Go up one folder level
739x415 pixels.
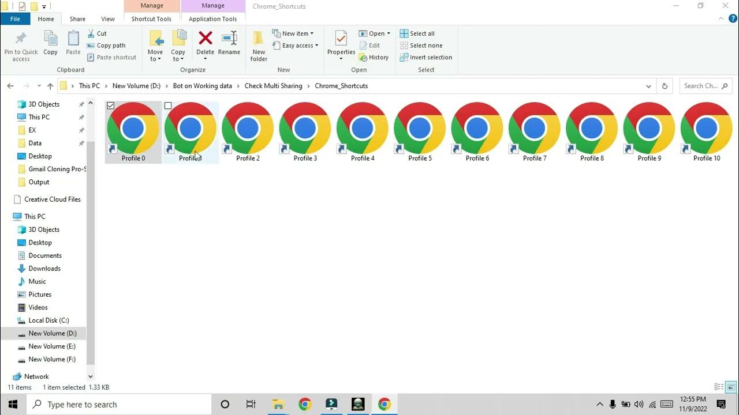tap(50, 86)
